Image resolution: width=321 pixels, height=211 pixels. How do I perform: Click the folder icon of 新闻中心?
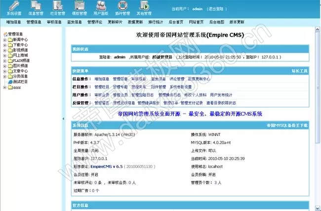click(10, 40)
